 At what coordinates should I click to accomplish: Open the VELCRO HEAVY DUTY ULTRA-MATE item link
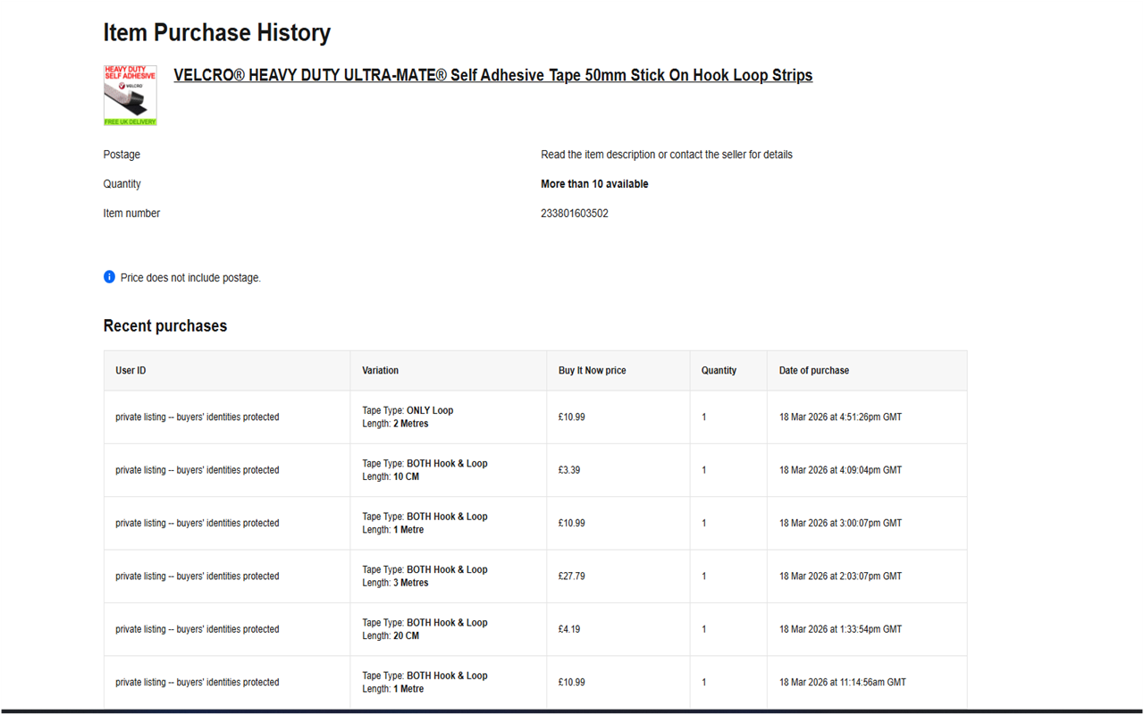coord(492,75)
